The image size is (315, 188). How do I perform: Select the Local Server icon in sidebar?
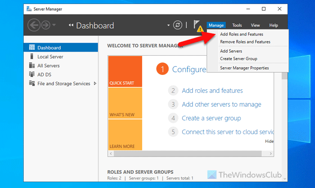click(32, 57)
